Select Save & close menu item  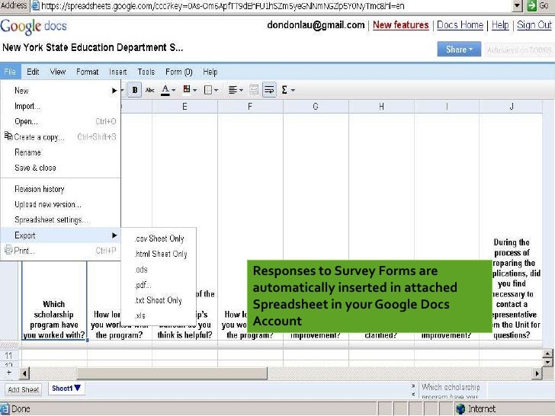click(60, 168)
